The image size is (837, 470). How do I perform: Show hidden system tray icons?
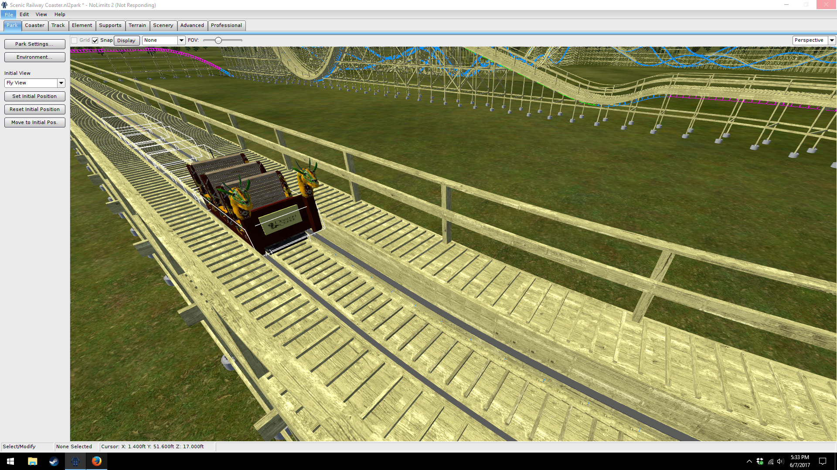(749, 461)
